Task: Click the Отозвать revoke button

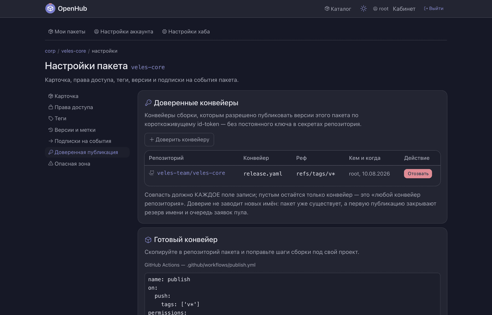Action: (418, 174)
